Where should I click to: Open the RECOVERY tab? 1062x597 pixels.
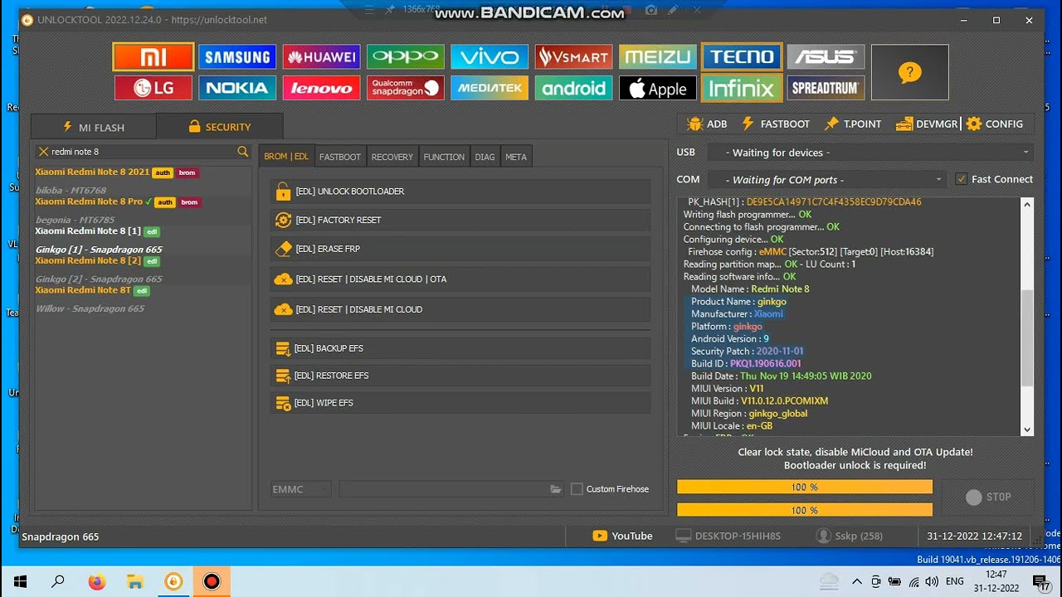[x=392, y=157]
